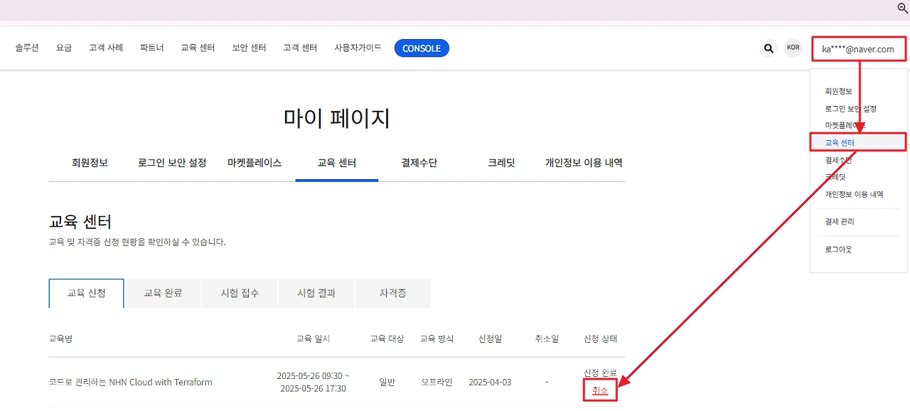Click the blue CONSOLE button

tap(422, 48)
